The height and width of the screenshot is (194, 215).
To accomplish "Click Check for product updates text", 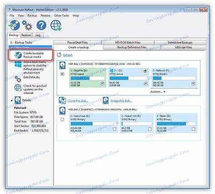I will point(35,90).
